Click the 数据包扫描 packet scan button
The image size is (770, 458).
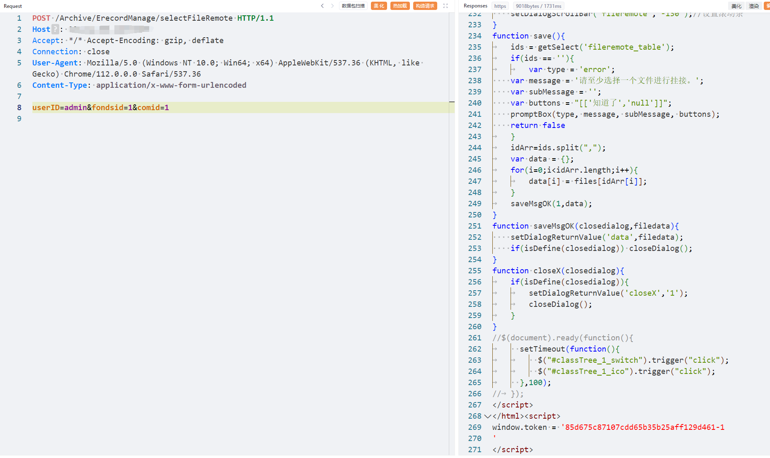(353, 6)
